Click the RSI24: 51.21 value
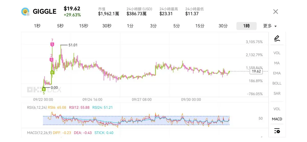 tap(103, 107)
